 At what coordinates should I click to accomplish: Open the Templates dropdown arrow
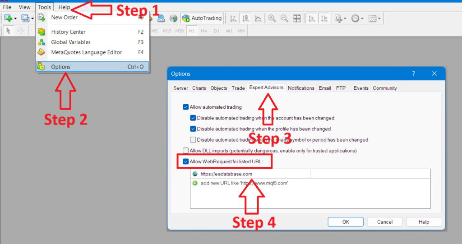[x=379, y=18]
